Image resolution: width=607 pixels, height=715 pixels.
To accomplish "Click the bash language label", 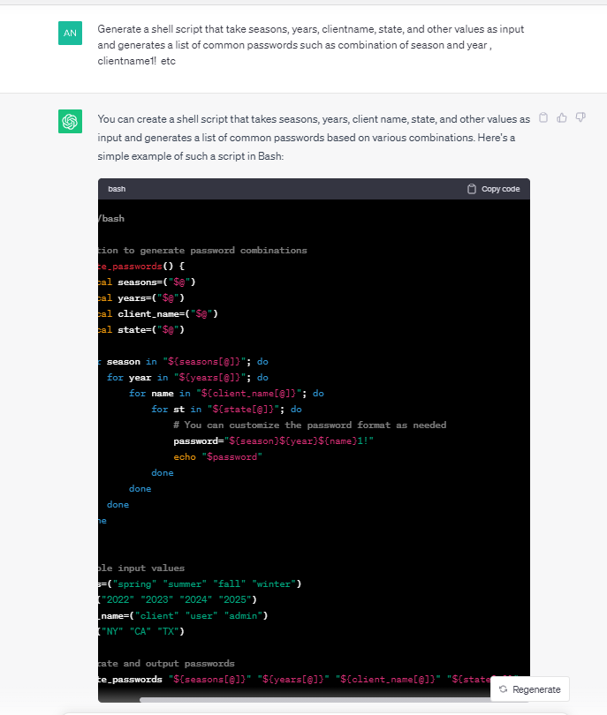I will click(117, 189).
